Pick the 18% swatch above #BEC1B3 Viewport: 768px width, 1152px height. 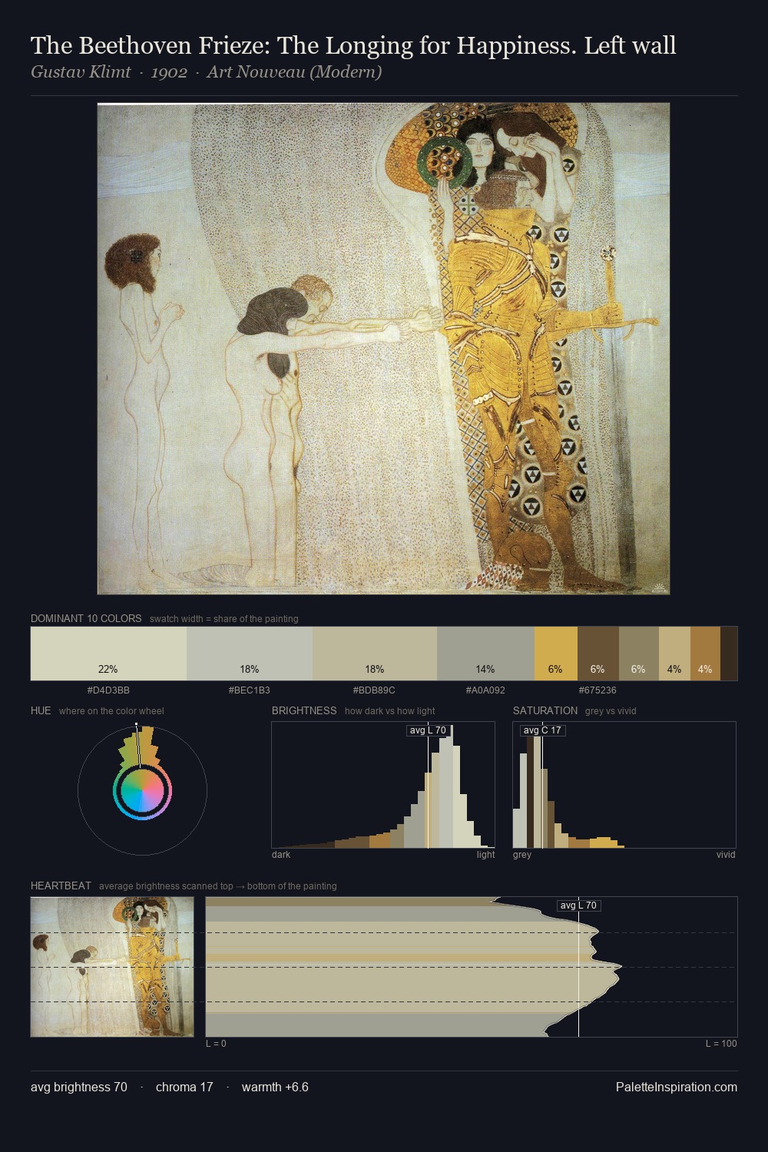tap(250, 654)
